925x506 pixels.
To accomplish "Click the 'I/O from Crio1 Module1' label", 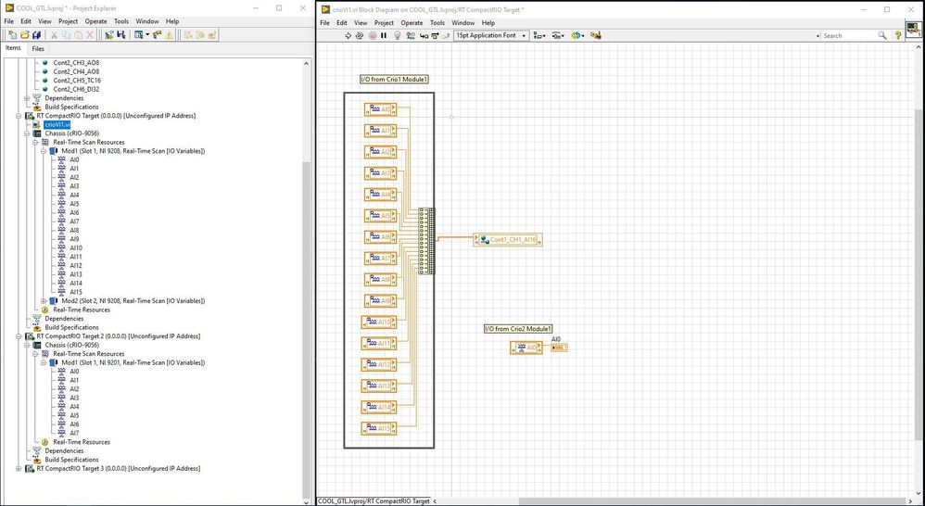I will click(394, 79).
